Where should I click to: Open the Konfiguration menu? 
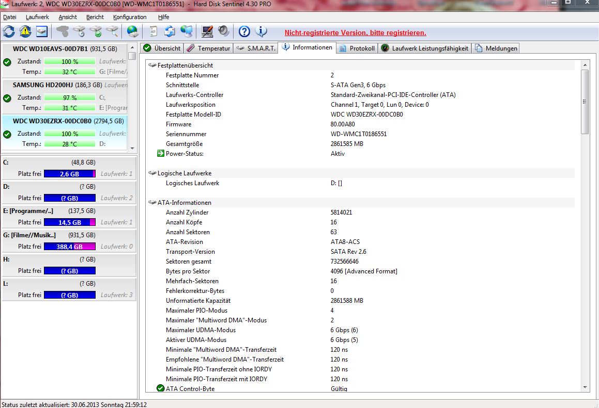(130, 17)
